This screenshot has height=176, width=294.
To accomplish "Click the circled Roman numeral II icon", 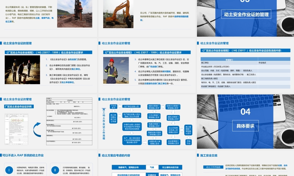I will tap(55, 170).
